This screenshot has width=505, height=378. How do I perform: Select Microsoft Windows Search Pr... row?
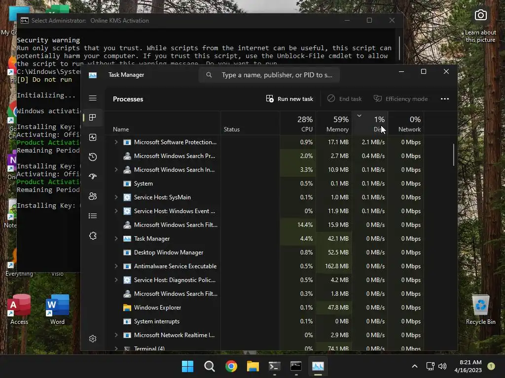click(x=264, y=156)
